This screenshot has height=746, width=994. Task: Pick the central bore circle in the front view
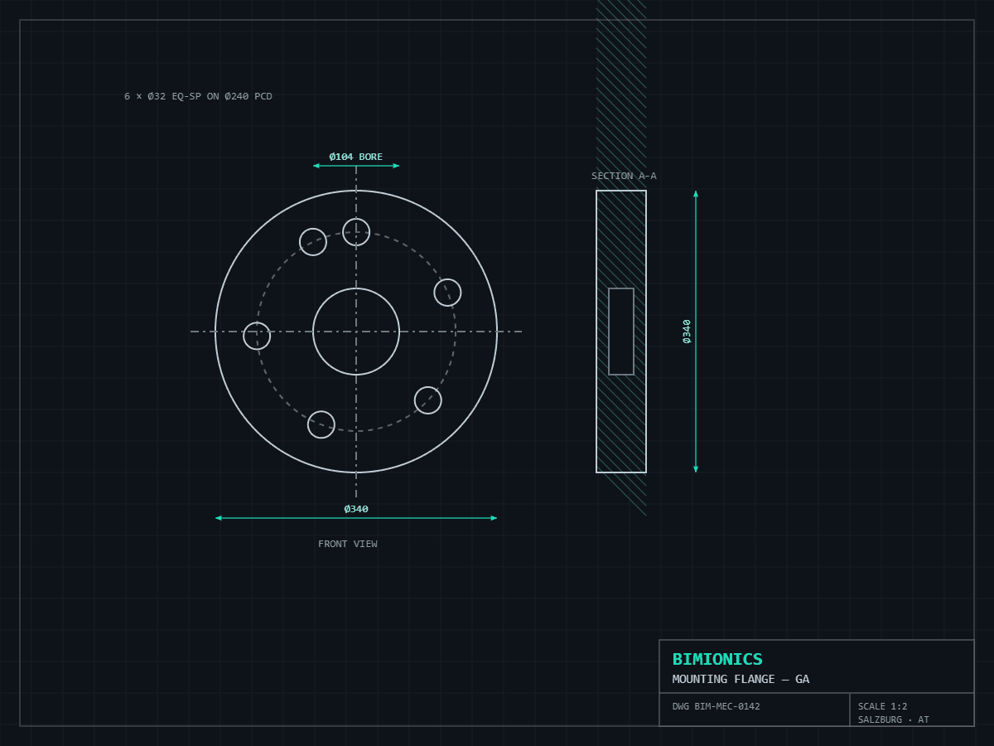tap(356, 332)
